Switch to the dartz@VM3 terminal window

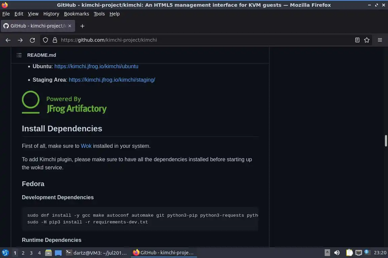click(96, 253)
